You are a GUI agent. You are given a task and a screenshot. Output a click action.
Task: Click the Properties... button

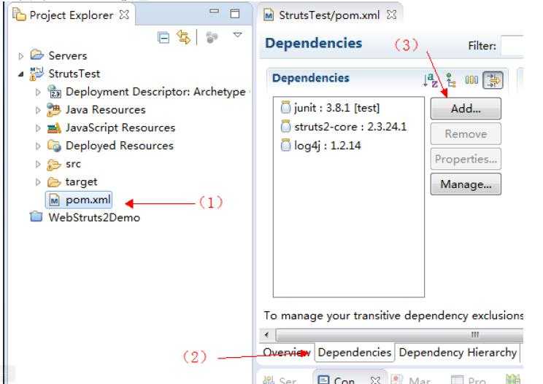point(466,159)
